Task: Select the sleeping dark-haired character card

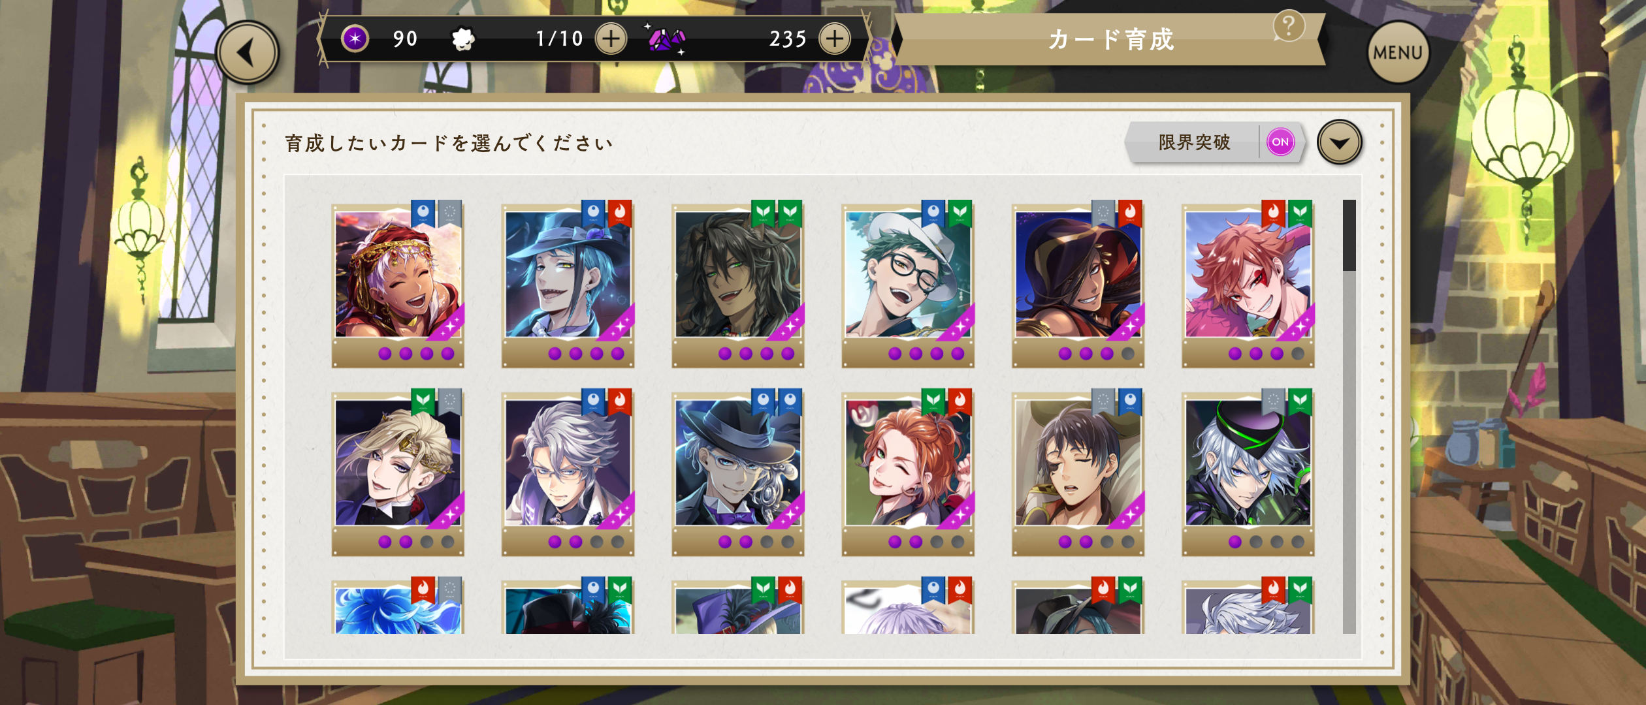Action: 1078,472
